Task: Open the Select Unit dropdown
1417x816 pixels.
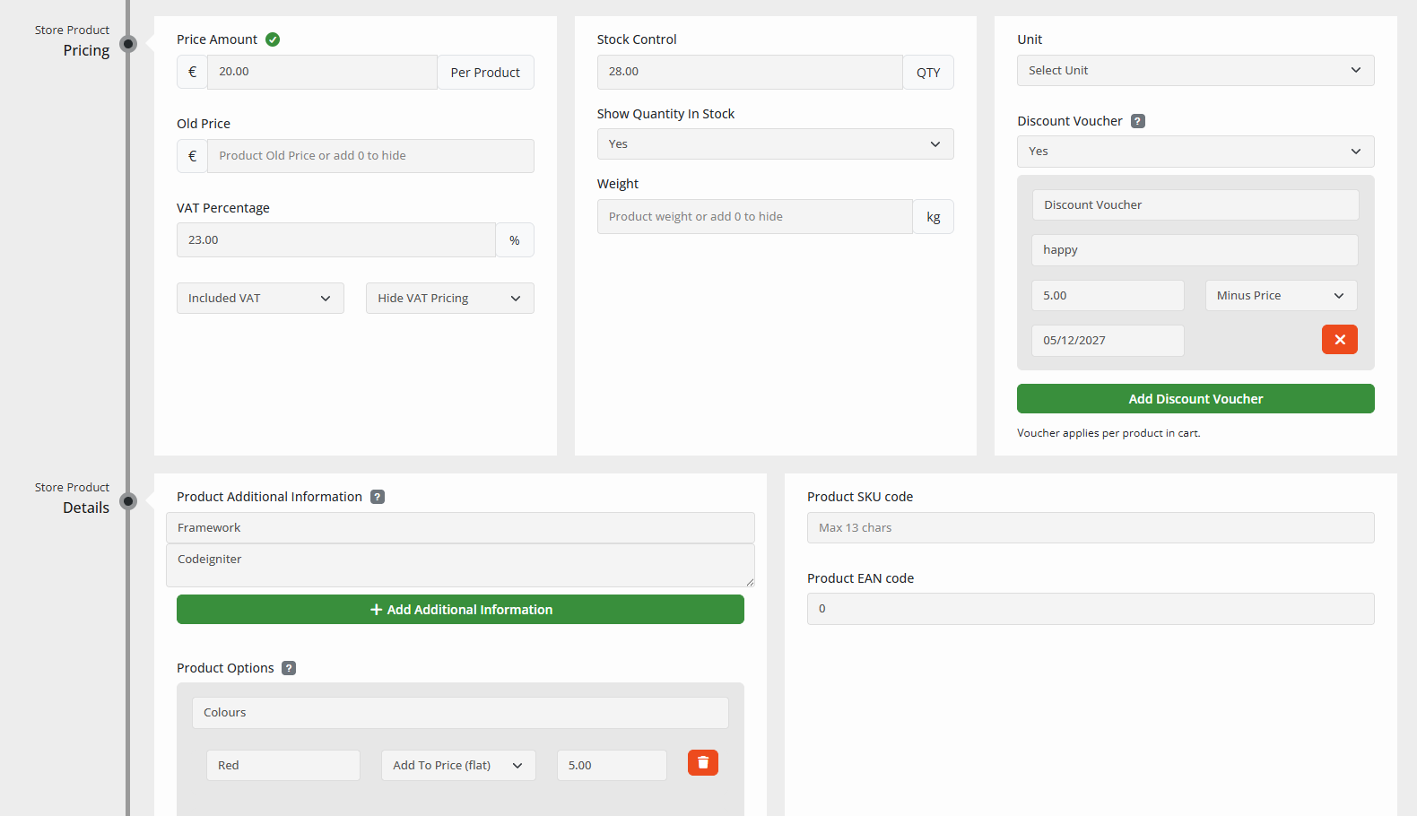Action: coord(1195,71)
